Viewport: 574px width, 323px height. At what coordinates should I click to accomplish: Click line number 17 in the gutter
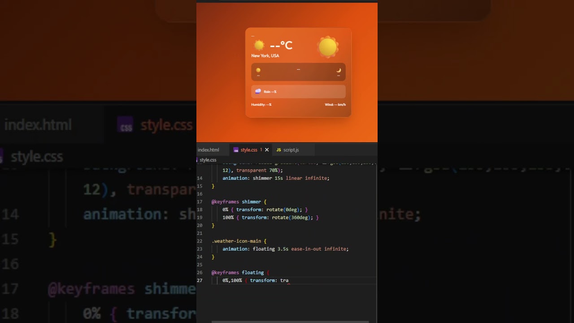(x=200, y=202)
